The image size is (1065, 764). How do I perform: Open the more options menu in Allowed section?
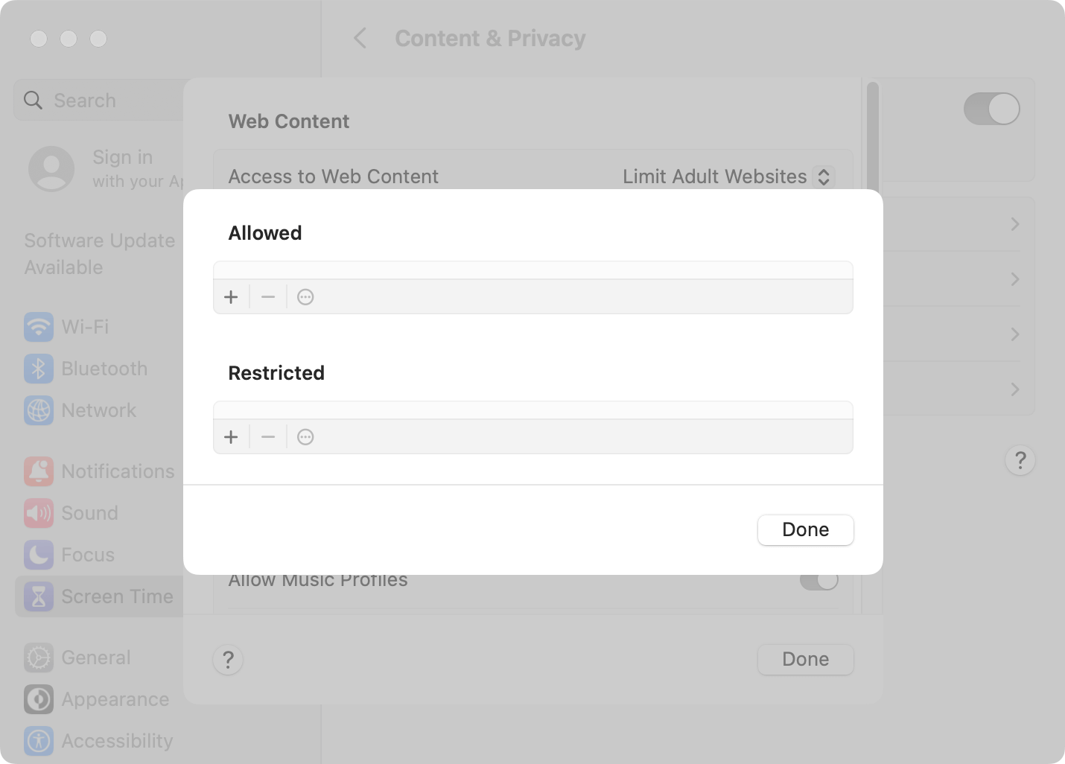(305, 296)
